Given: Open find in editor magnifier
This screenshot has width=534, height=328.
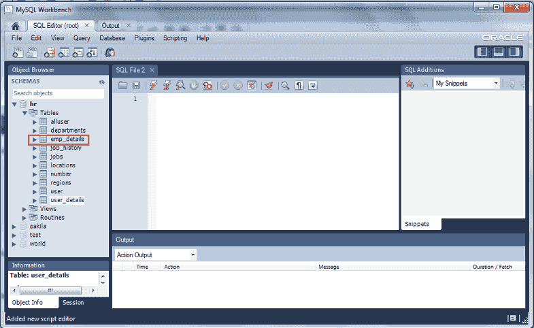Looking at the screenshot, I should [x=286, y=85].
